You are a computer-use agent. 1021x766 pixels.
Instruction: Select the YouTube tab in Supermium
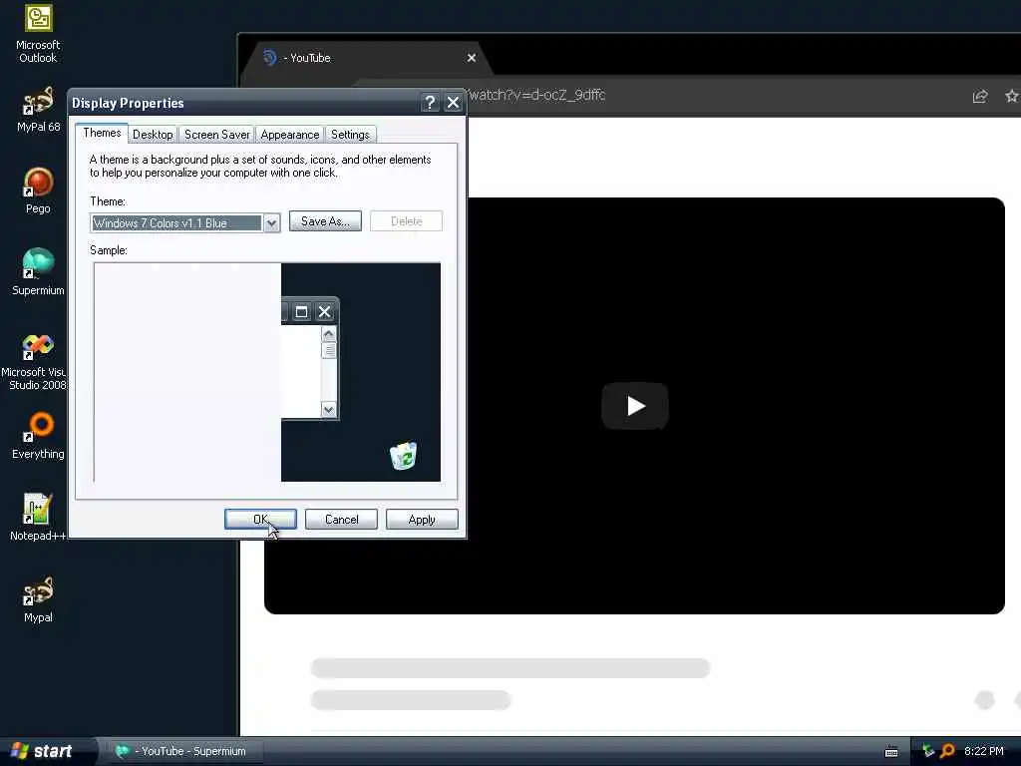365,58
